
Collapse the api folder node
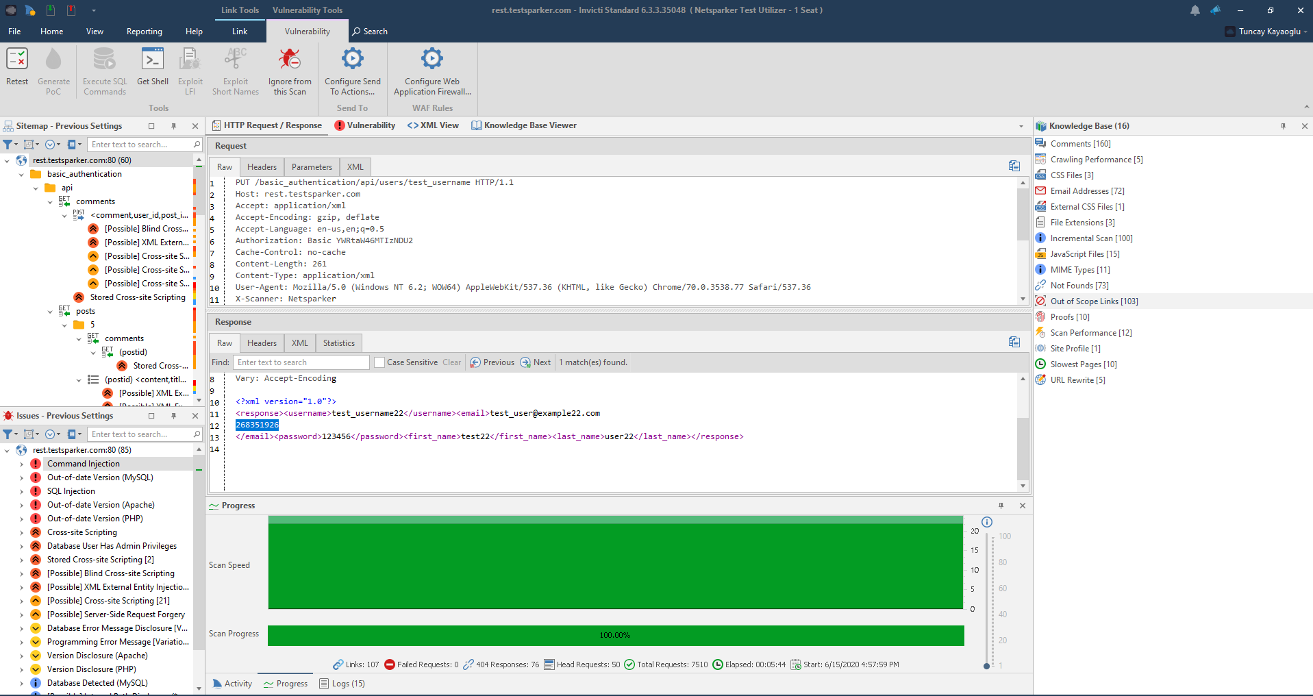(x=36, y=188)
